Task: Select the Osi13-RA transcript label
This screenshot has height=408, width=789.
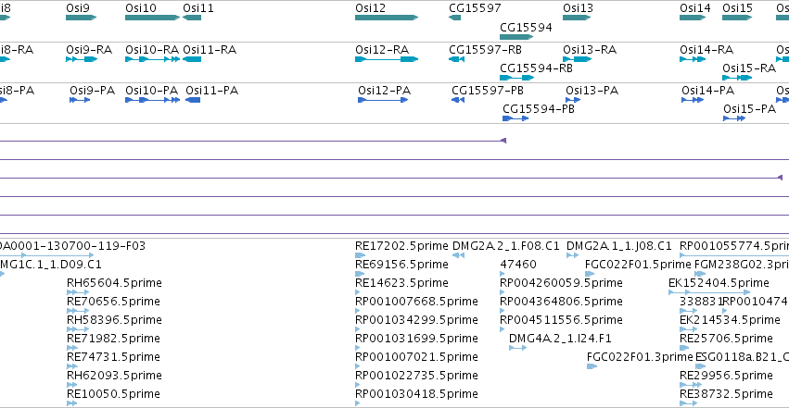Action: pyautogui.click(x=590, y=50)
